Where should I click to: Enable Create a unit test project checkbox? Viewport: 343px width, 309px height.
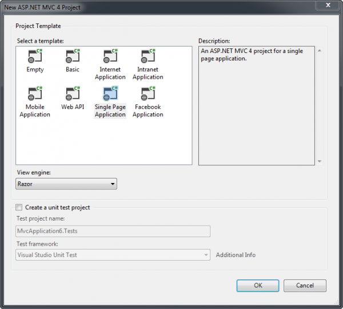pos(19,207)
